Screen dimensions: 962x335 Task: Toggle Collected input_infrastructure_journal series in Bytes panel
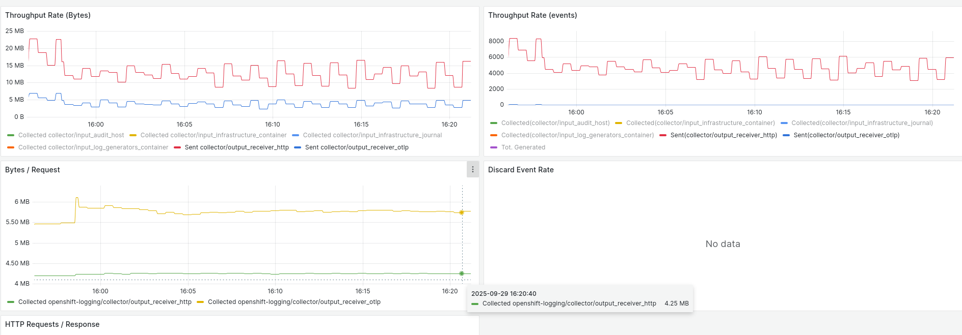click(x=372, y=135)
